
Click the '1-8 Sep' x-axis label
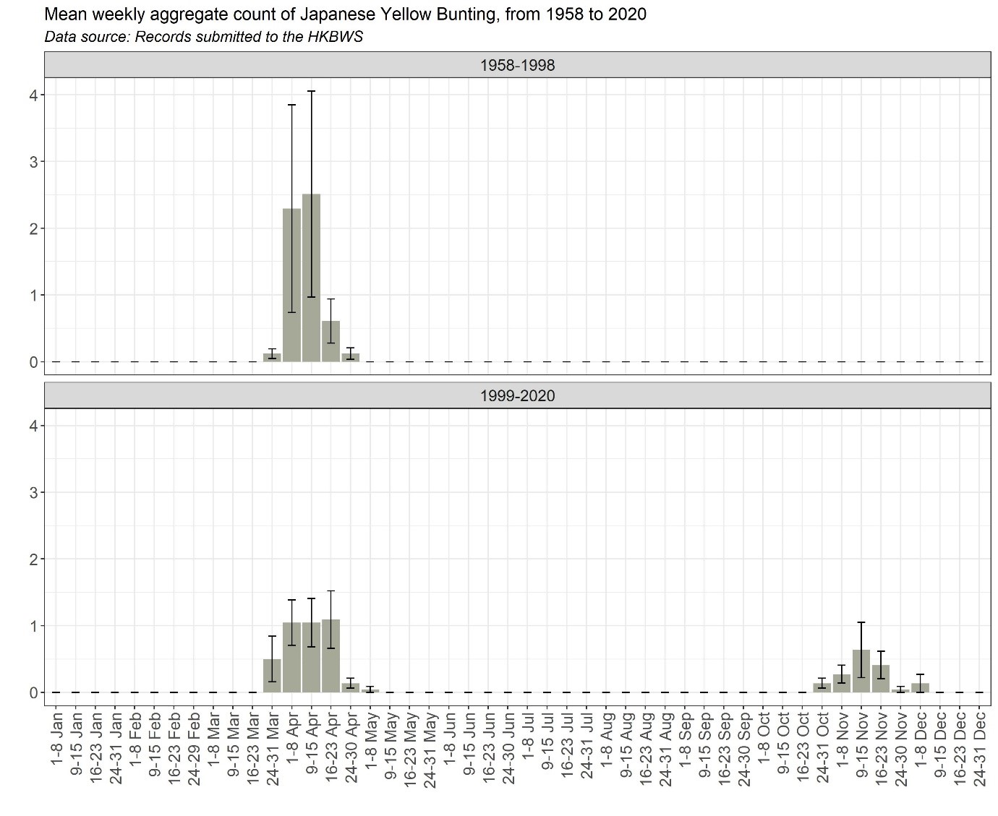pyautogui.click(x=685, y=739)
